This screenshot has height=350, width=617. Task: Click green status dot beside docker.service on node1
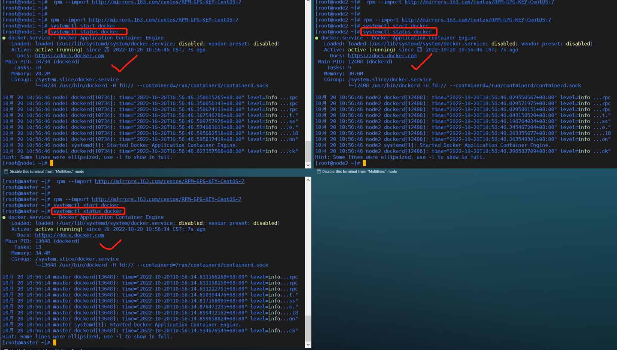tap(4, 38)
